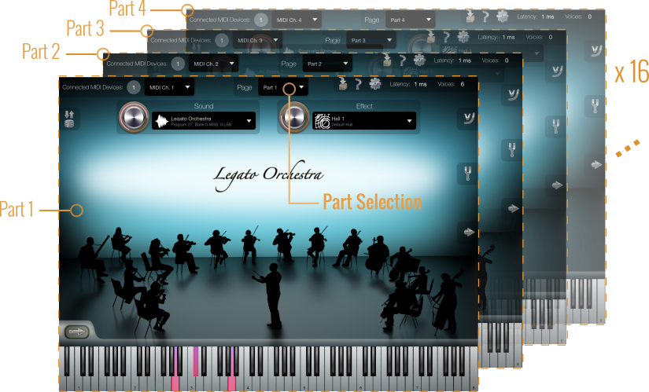Screen dimensions: 649x392
Task: Click the V logo icon in Part 4 window
Action: pyautogui.click(x=596, y=51)
